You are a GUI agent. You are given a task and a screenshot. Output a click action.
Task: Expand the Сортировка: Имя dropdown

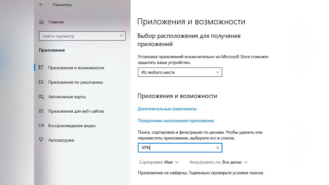click(x=159, y=162)
